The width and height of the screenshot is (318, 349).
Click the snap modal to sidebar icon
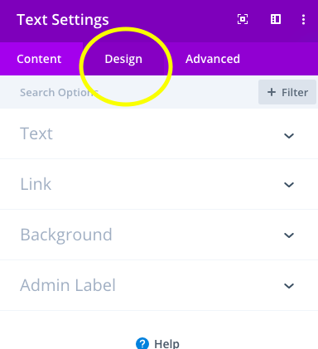coord(276,19)
